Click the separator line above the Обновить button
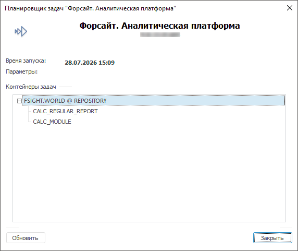The image size is (298, 251). (x=149, y=228)
